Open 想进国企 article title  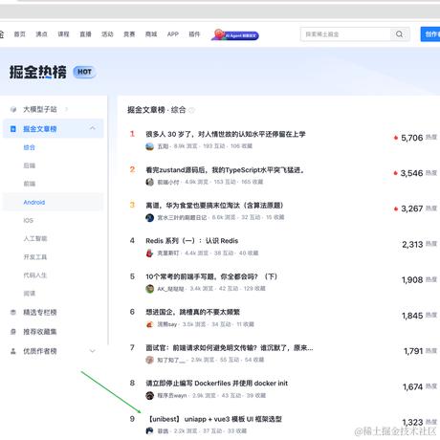pos(192,312)
